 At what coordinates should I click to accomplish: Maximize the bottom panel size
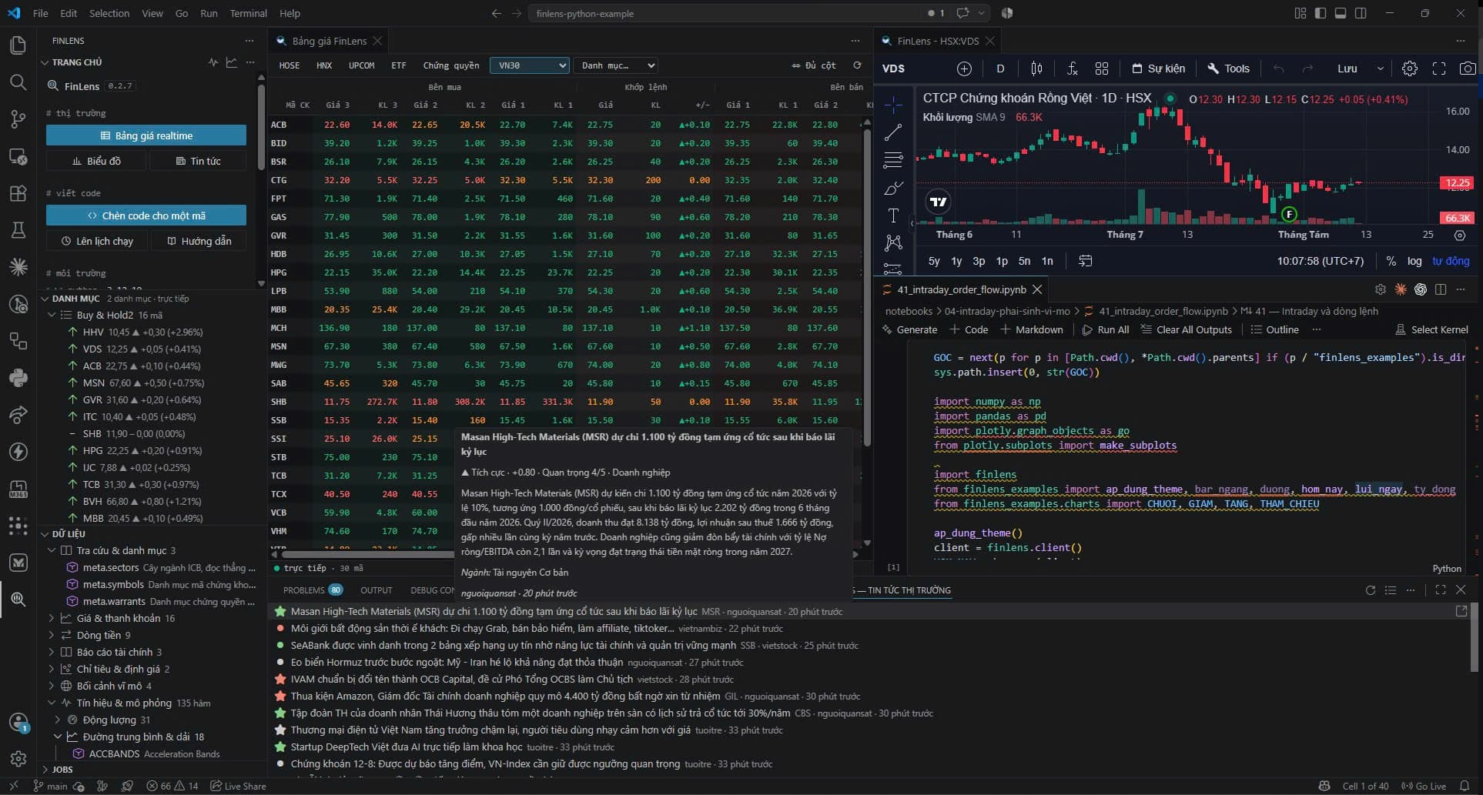point(1440,590)
